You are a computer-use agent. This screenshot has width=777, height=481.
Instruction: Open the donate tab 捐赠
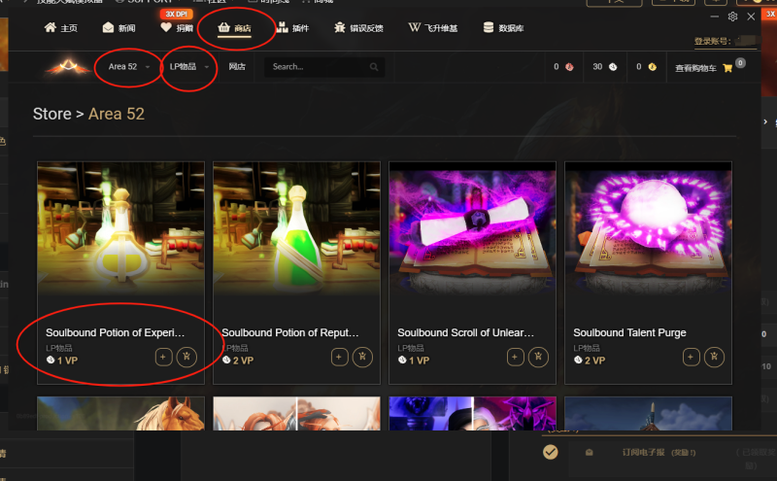click(x=177, y=28)
